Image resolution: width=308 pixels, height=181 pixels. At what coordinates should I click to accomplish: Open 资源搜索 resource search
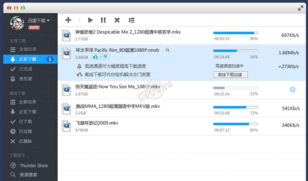click(28, 175)
